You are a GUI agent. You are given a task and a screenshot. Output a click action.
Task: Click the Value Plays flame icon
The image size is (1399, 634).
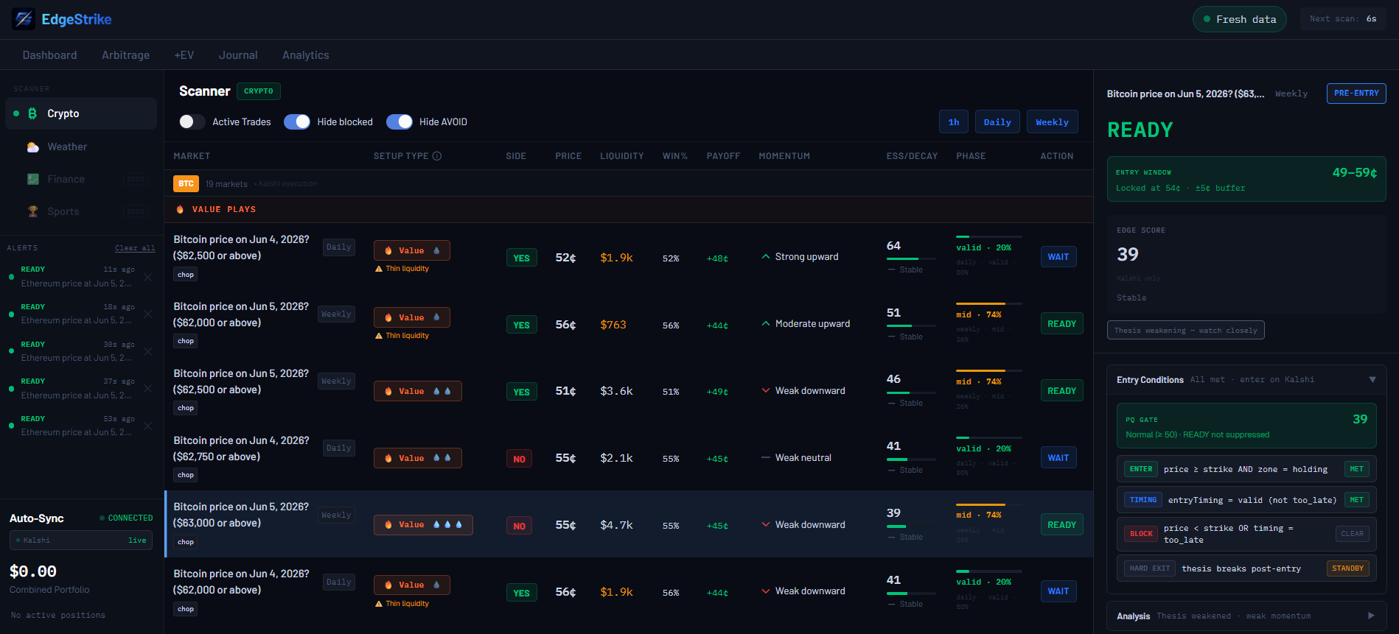180,209
